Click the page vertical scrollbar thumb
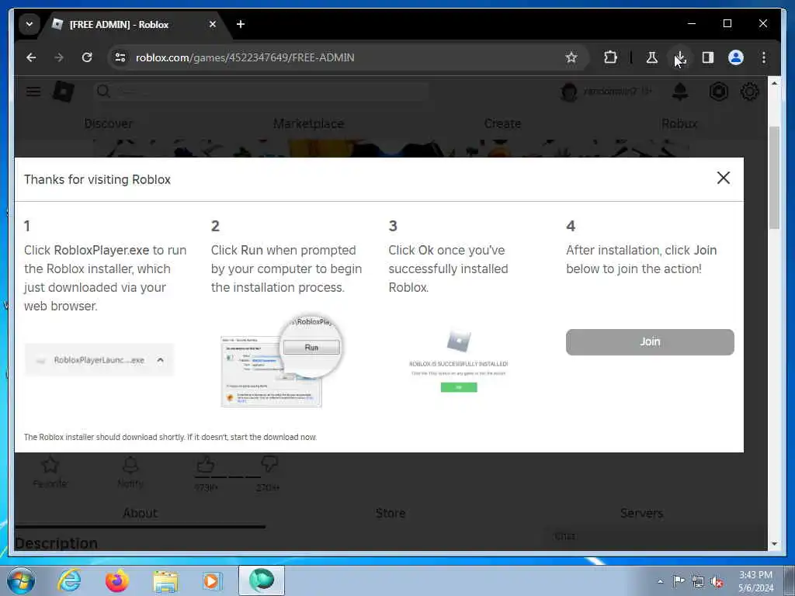This screenshot has height=596, width=795. [774, 178]
